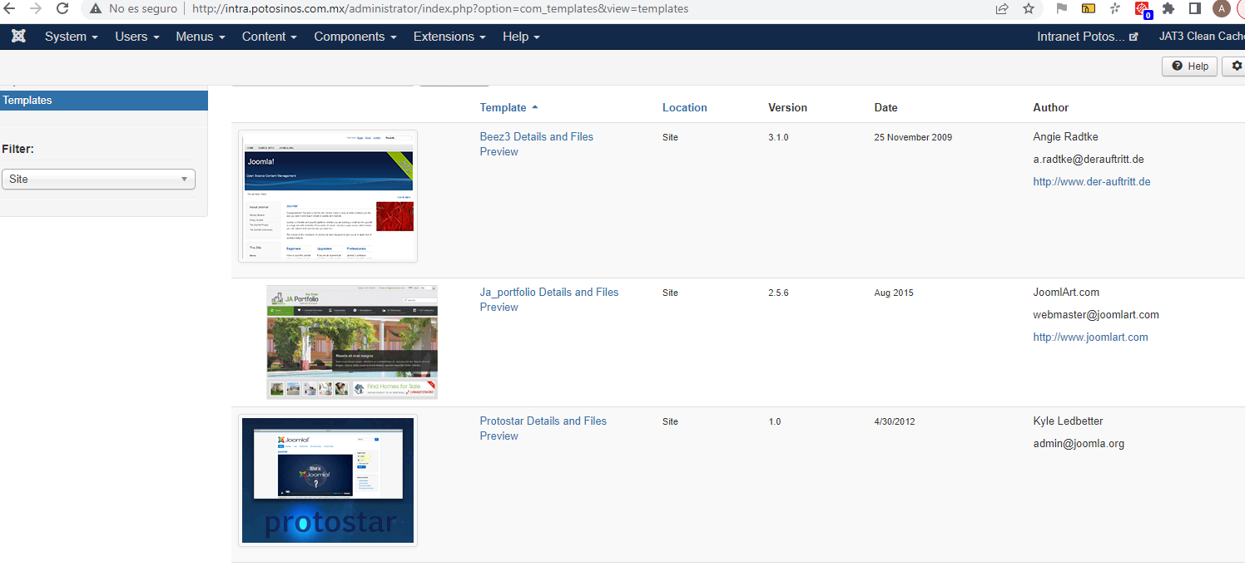The height and width of the screenshot is (581, 1245).
Task: Toggle the browser side panel icon
Action: point(1194,8)
